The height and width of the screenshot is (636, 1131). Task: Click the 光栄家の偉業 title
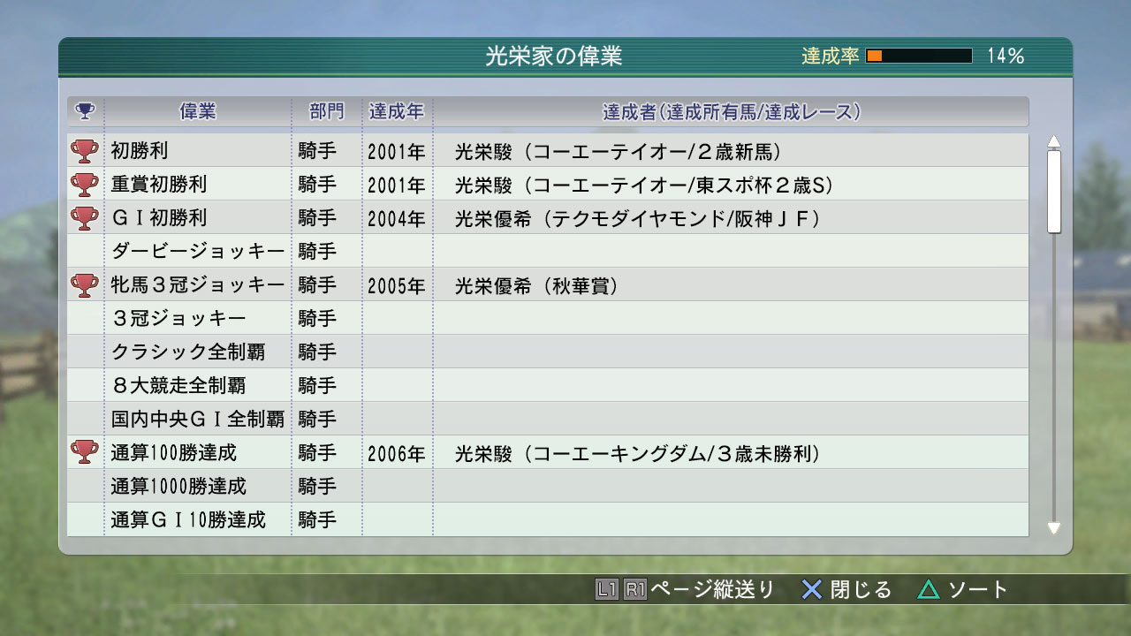554,56
